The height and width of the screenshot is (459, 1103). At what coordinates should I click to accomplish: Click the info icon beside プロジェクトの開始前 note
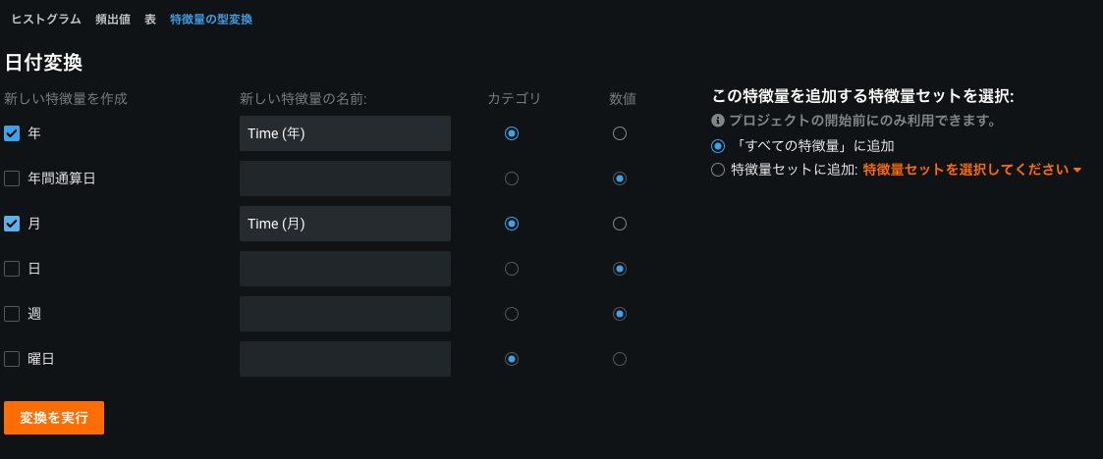point(718,121)
